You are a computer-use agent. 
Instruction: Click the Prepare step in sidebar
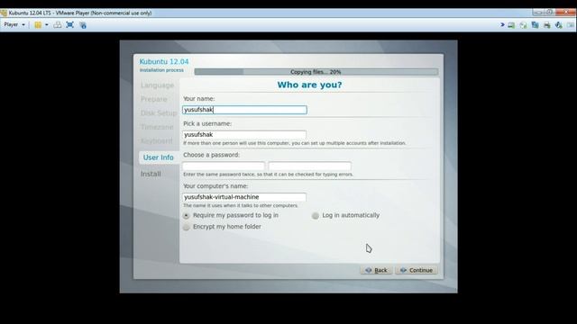click(154, 99)
